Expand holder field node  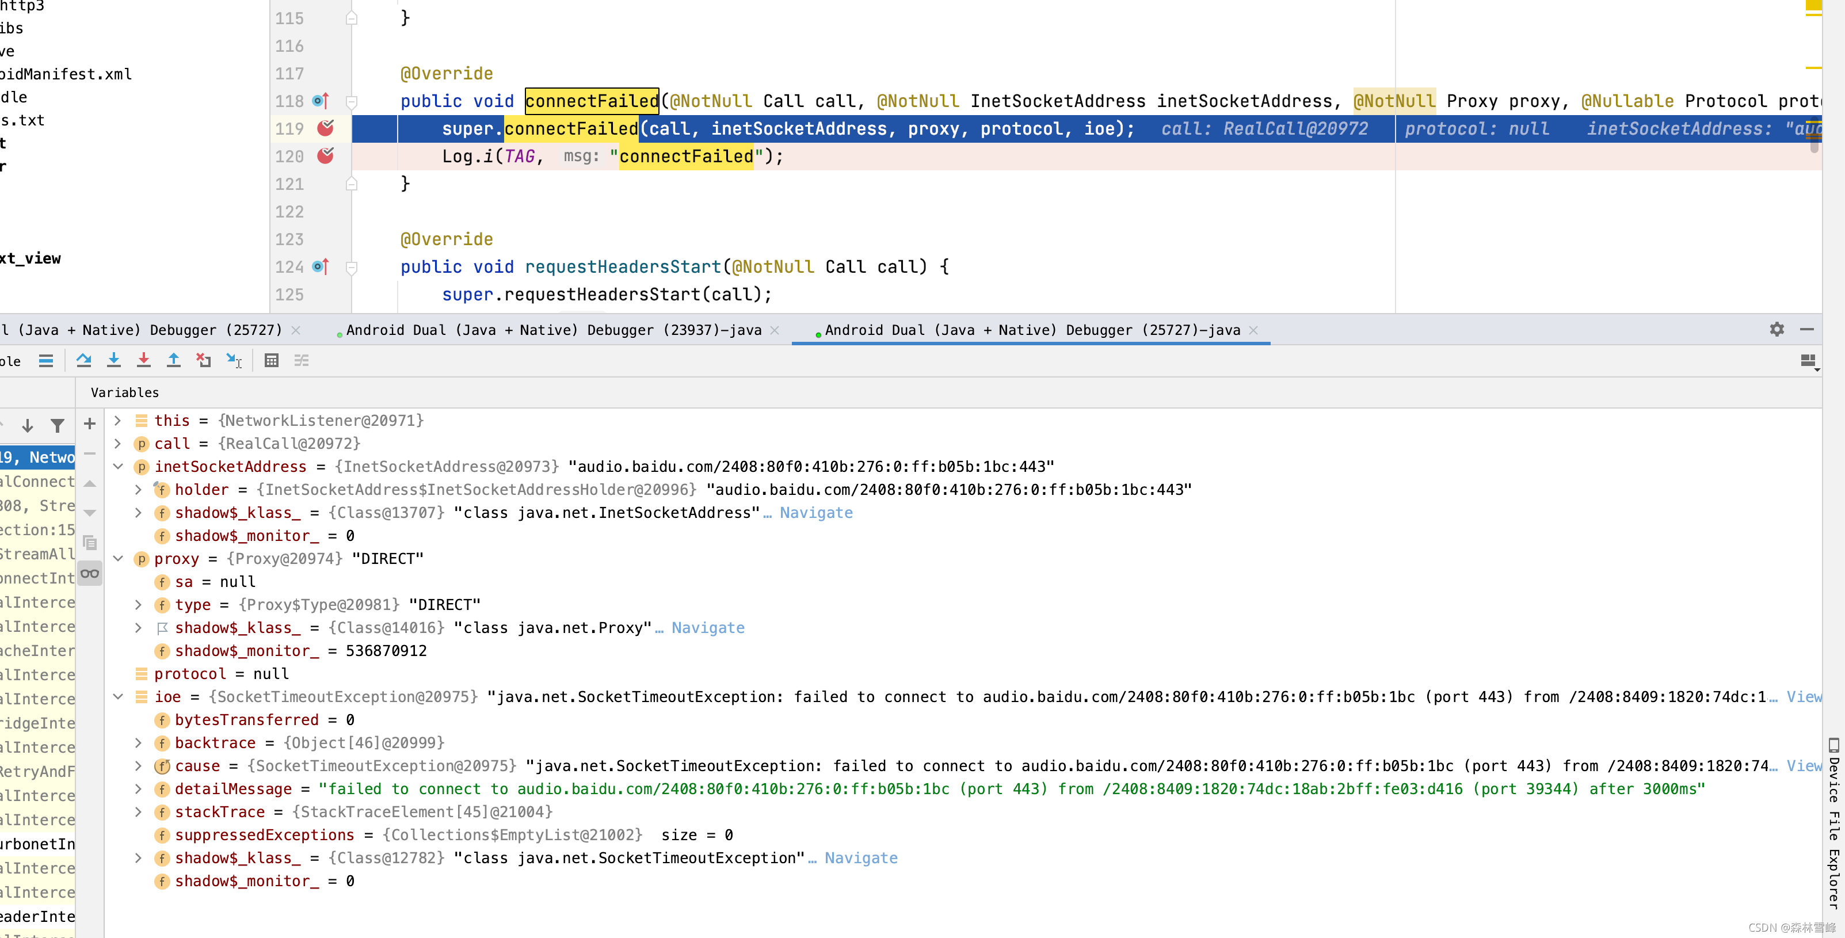(138, 490)
